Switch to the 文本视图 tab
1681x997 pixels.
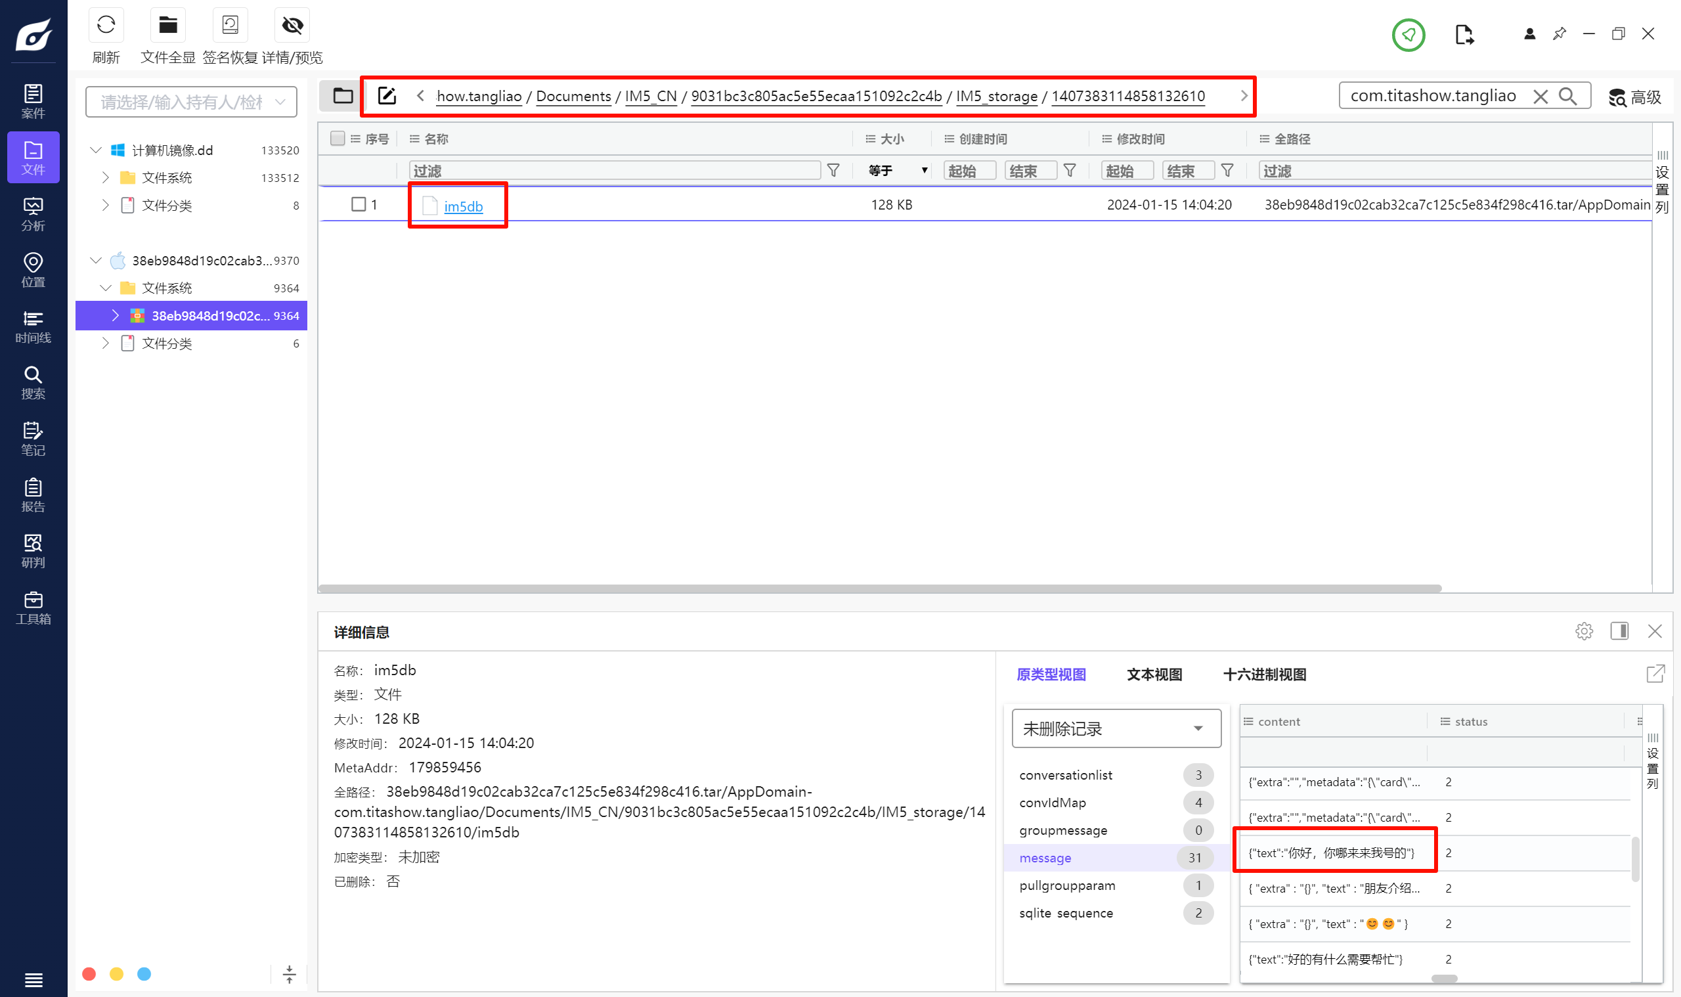coord(1154,675)
